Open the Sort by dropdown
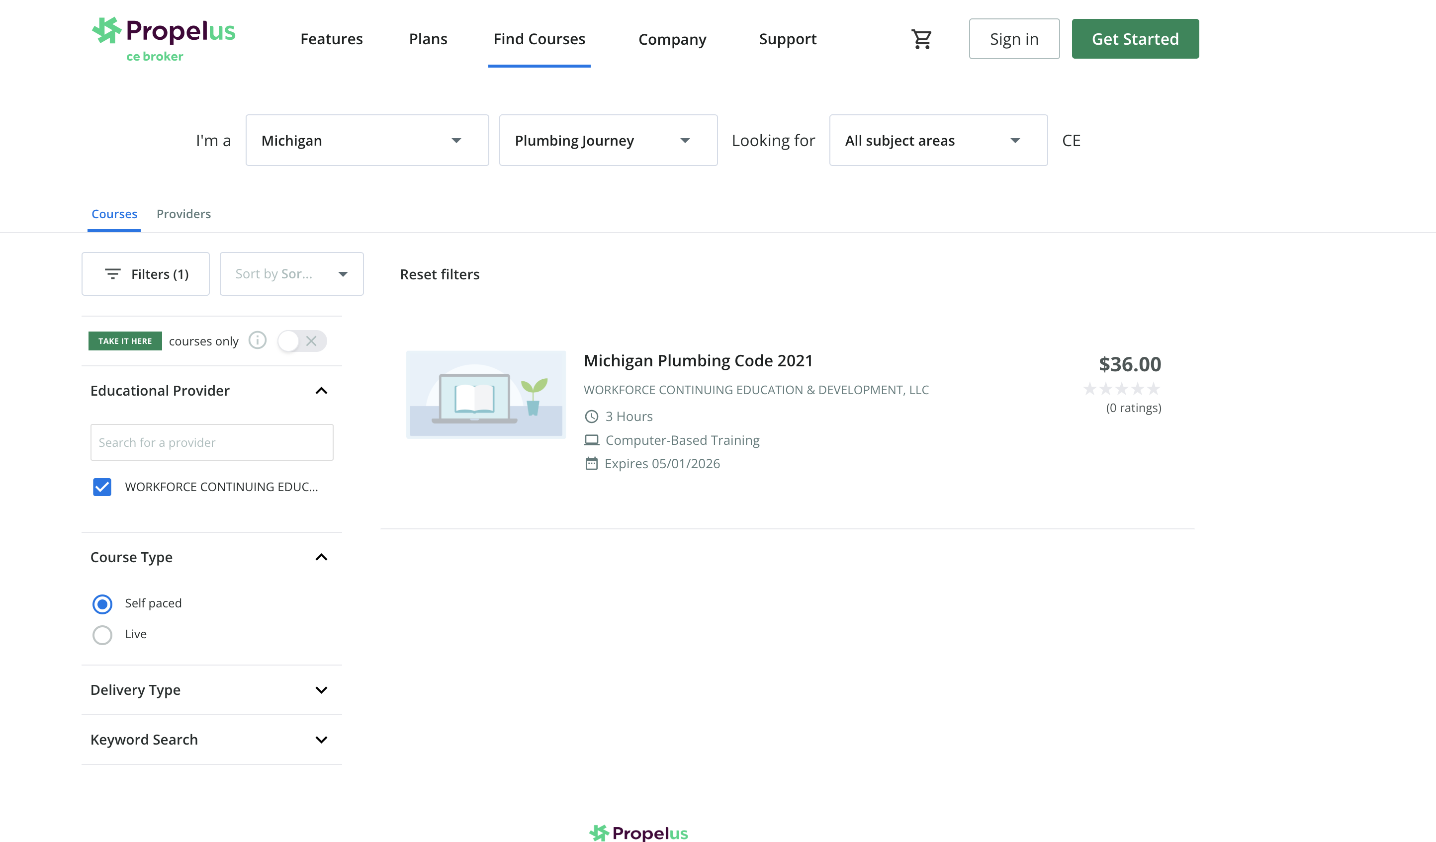The image size is (1436, 842). click(291, 274)
